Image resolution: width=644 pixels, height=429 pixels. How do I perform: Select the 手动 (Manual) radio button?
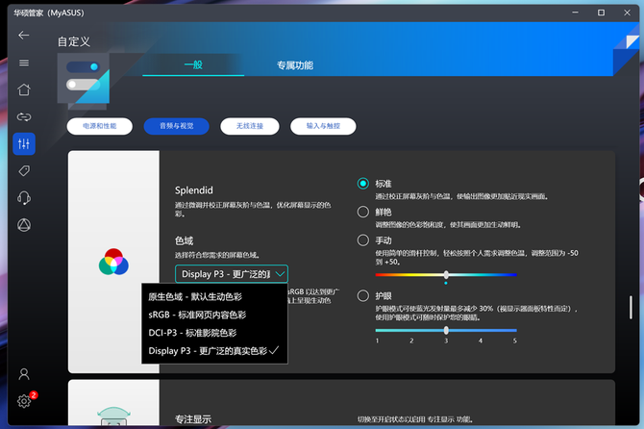click(363, 240)
